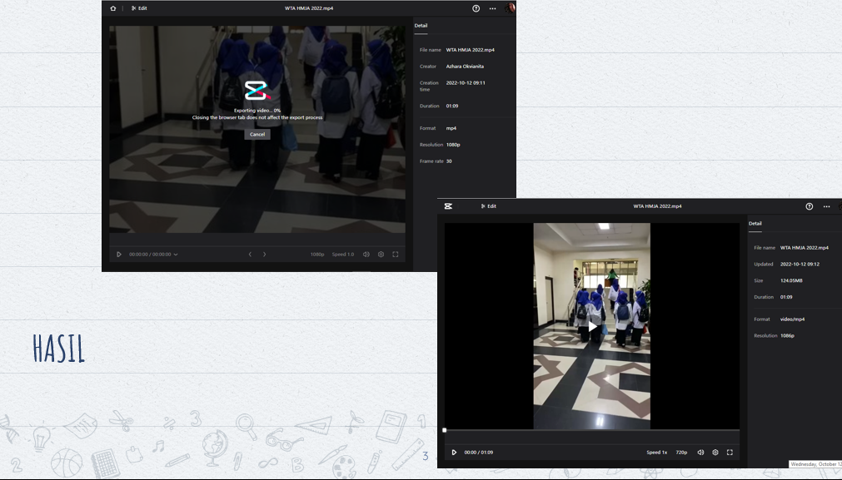Select Detail tab in the export window
This screenshot has width=842, height=480.
click(x=421, y=26)
